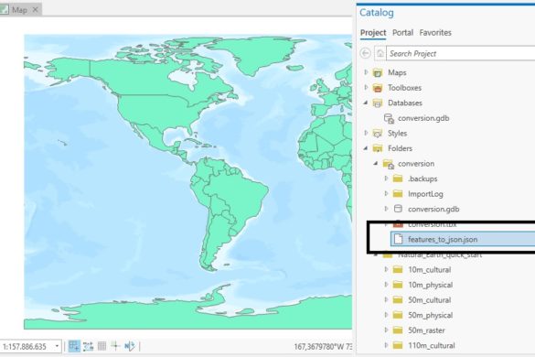
Task: Click the Catalog back arrow button
Action: tap(366, 53)
